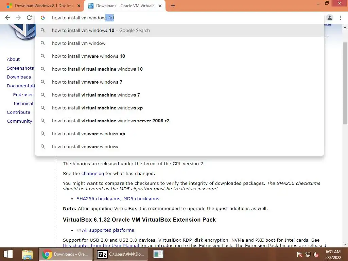This screenshot has height=261, width=348.
Task: Go back using the browser back arrow
Action: coord(7,18)
